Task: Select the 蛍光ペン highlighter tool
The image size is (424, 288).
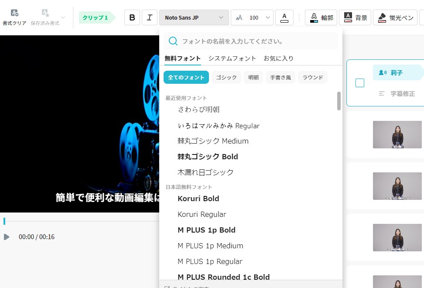Action: (x=395, y=17)
